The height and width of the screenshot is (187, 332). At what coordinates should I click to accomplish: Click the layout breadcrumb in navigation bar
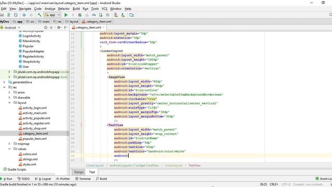pos(72,22)
